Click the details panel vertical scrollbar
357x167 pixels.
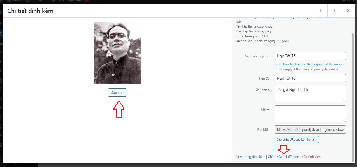353,97
